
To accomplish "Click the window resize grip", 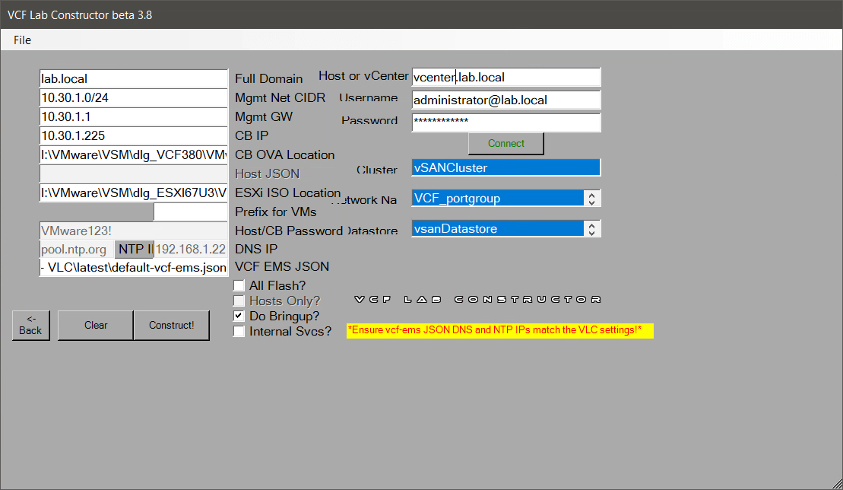I will [x=837, y=484].
